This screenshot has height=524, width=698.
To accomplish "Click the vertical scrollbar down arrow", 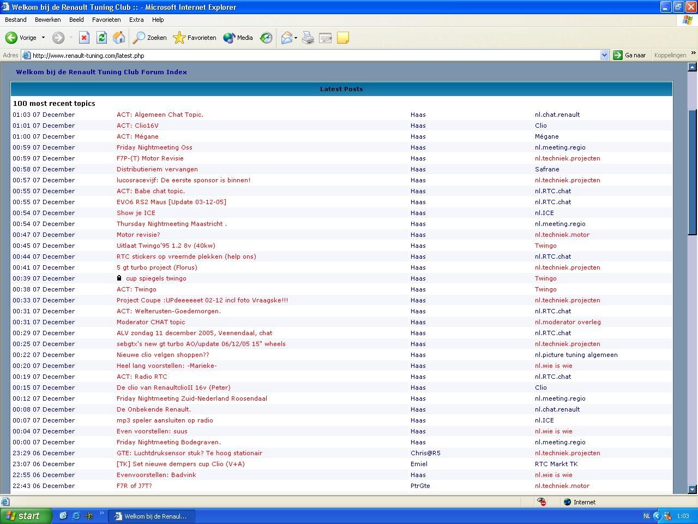I will pyautogui.click(x=692, y=490).
